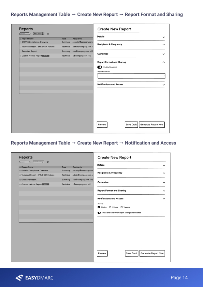This screenshot has width=203, height=287.
Task: Click Type column header in Format and Sharing mockup
Action: point(64,39)
